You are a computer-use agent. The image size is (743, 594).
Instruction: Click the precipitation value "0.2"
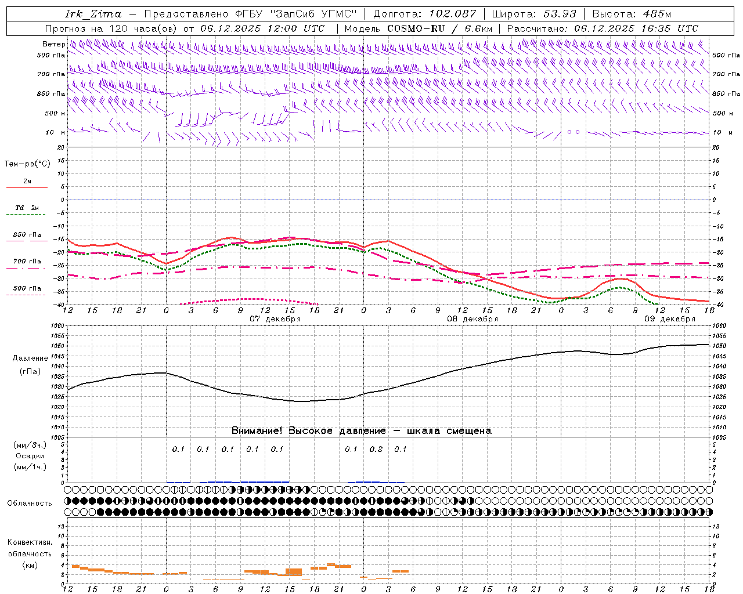[x=376, y=449]
